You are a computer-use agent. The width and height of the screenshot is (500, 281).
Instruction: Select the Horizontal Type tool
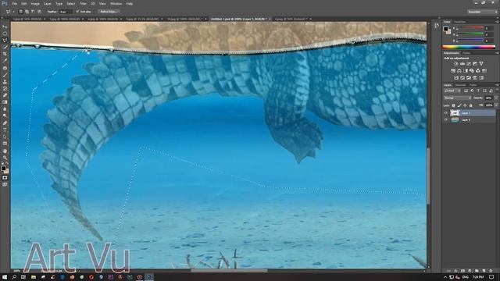pos(5,130)
